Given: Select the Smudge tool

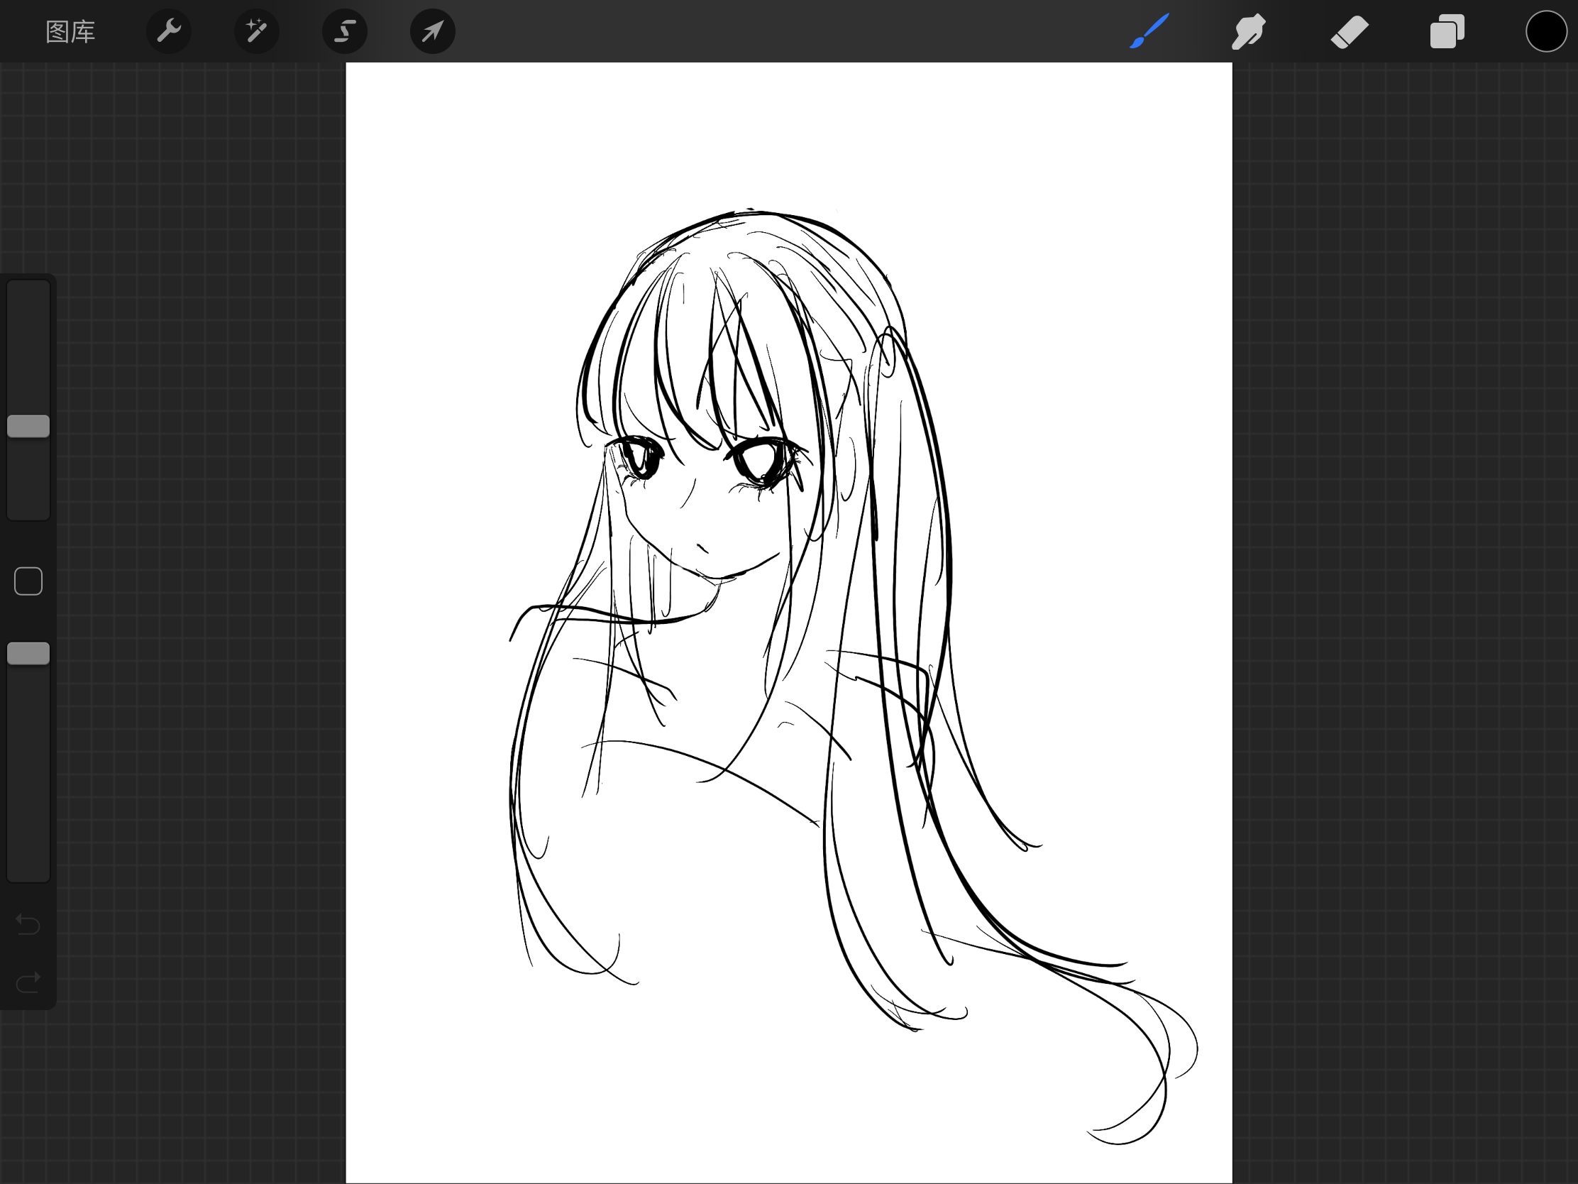Looking at the screenshot, I should [x=1248, y=31].
